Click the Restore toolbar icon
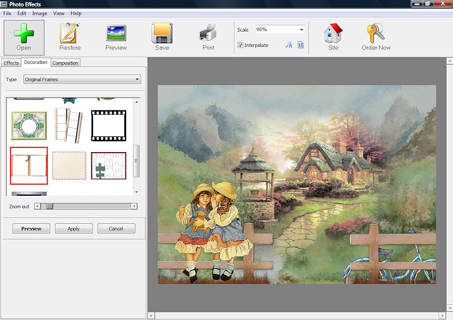Image resolution: width=453 pixels, height=320 pixels. click(70, 32)
